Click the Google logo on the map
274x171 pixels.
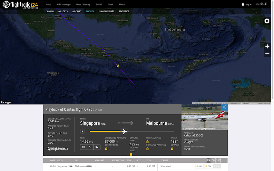[6, 102]
